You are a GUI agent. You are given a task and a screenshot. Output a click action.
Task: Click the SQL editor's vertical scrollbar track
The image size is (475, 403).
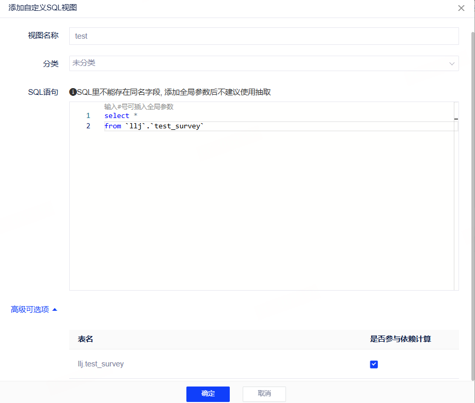(456, 206)
